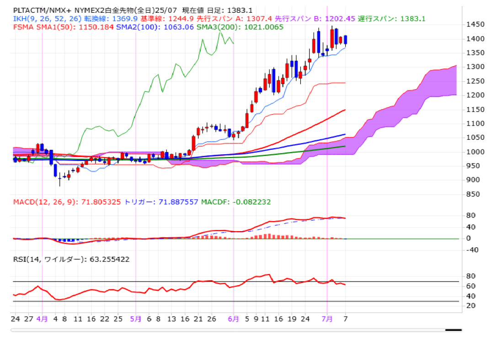The image size is (492, 340).
Task: Click the 7月 month marker on date axis
Action: (327, 319)
